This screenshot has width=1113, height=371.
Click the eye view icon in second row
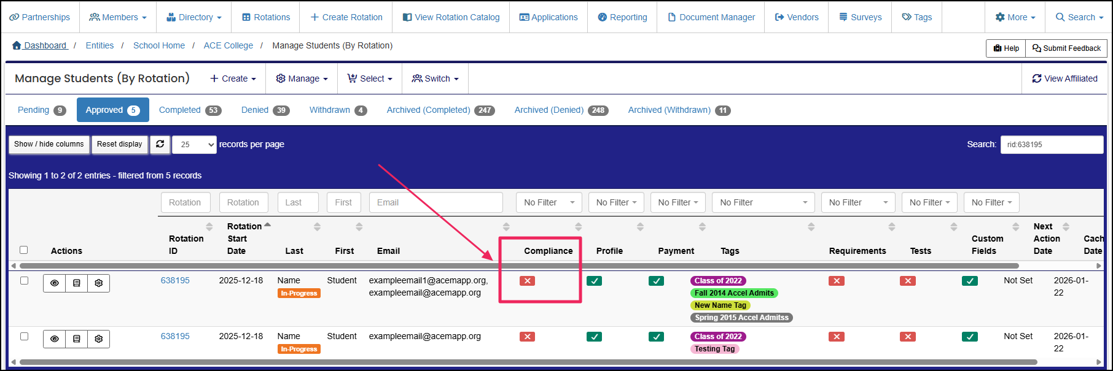tap(55, 339)
